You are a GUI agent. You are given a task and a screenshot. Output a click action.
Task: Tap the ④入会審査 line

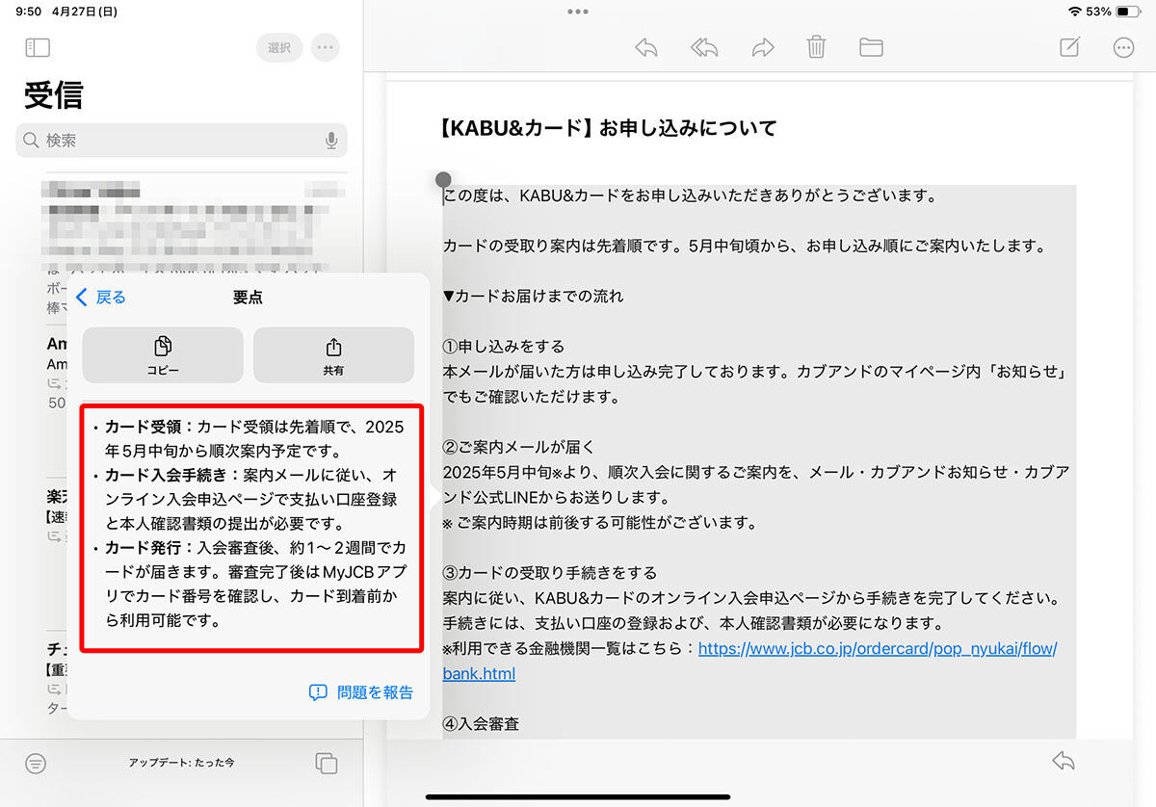[x=481, y=723]
